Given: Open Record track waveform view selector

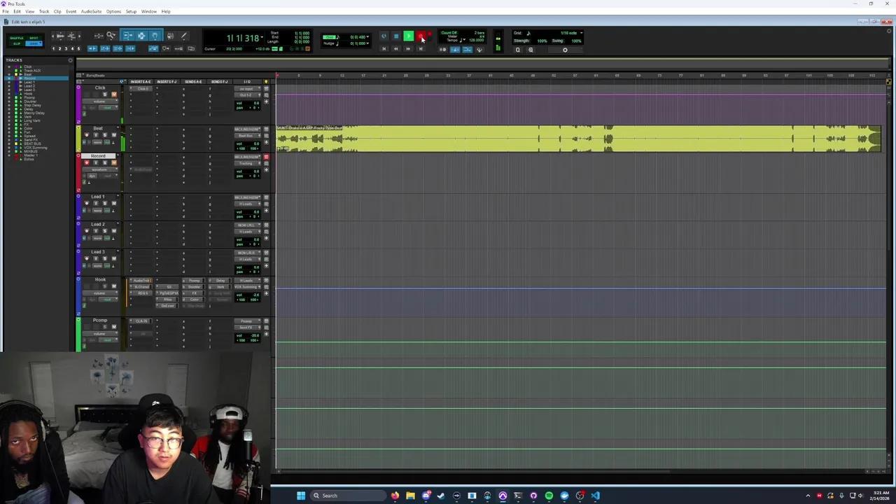Looking at the screenshot, I should pyautogui.click(x=100, y=169).
